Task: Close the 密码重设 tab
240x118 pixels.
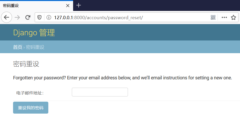Action: (x=68, y=5)
